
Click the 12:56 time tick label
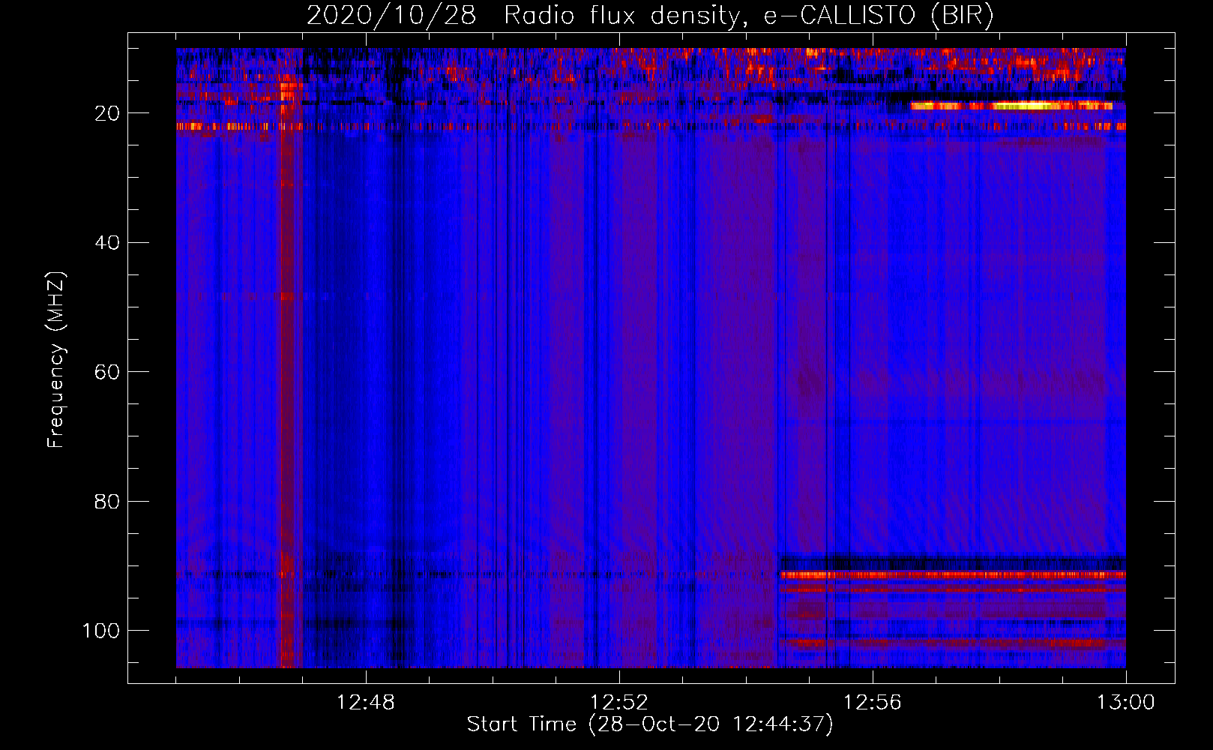point(873,703)
